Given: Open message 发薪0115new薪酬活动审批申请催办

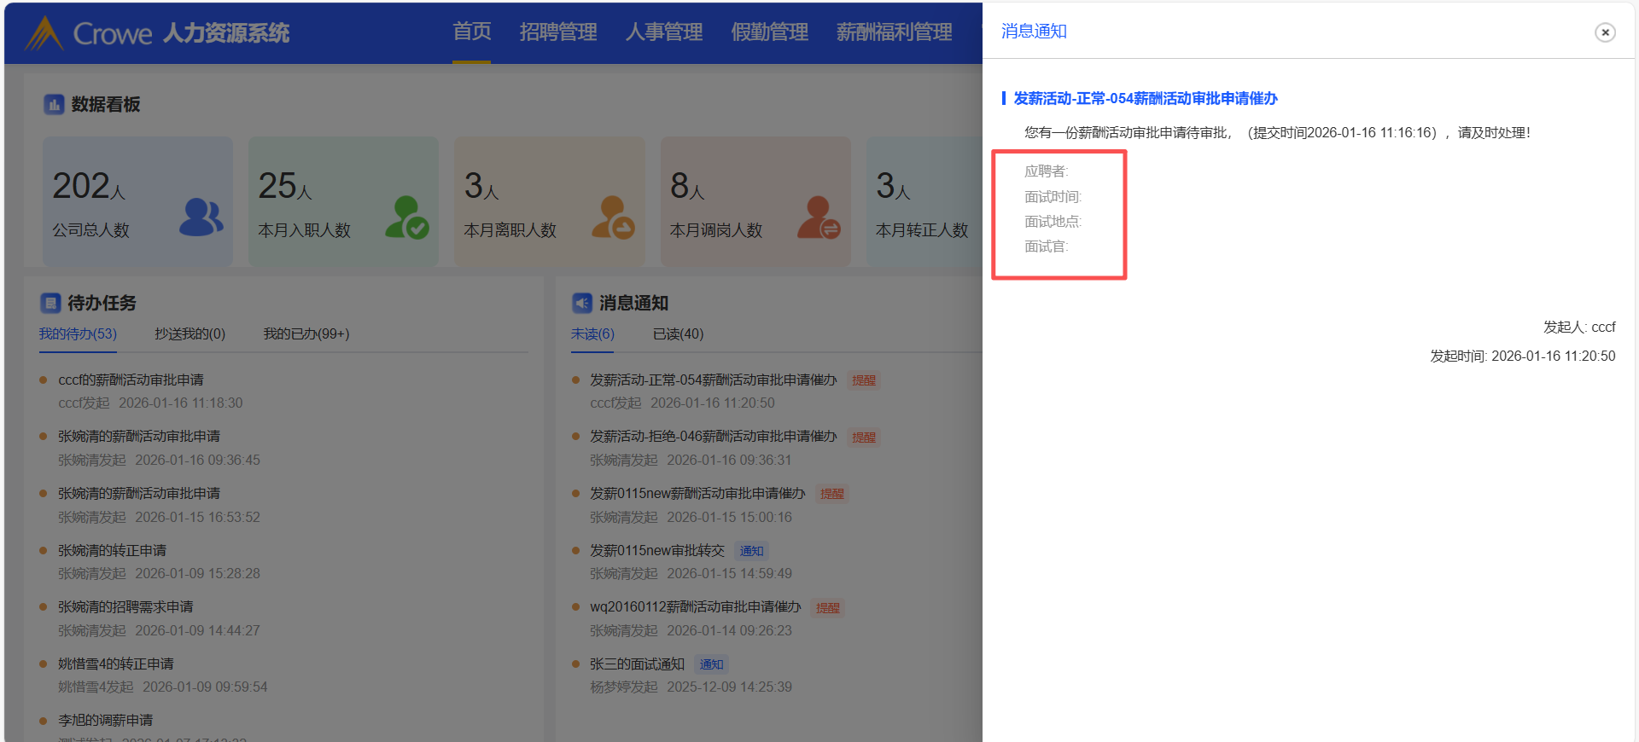Looking at the screenshot, I should pos(697,494).
